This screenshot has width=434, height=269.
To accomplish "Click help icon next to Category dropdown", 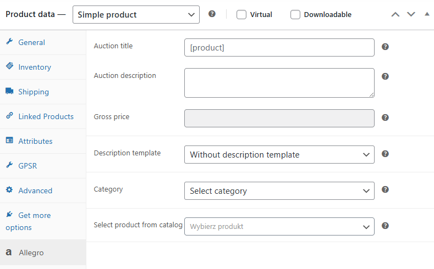I will point(385,189).
